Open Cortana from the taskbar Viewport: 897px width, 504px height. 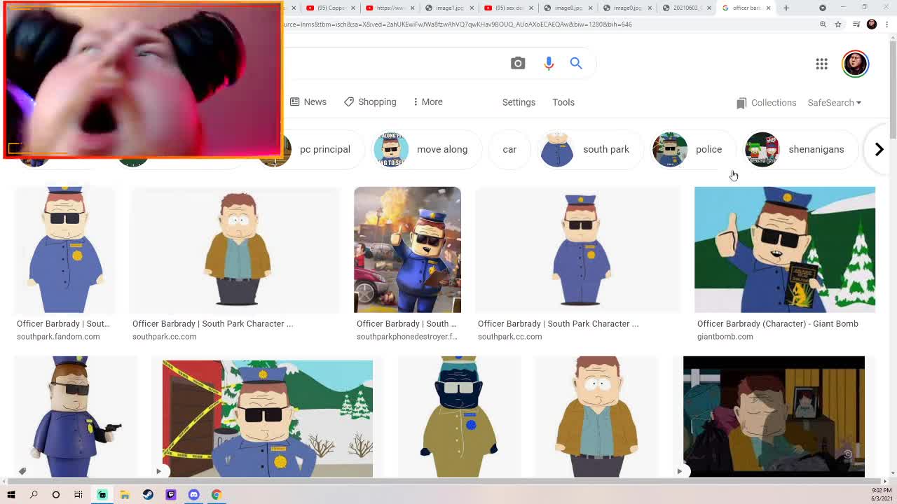coord(56,494)
